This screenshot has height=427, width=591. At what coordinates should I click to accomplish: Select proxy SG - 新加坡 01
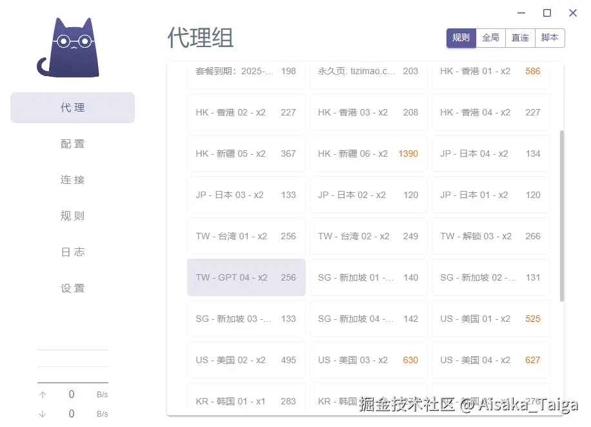coord(368,277)
